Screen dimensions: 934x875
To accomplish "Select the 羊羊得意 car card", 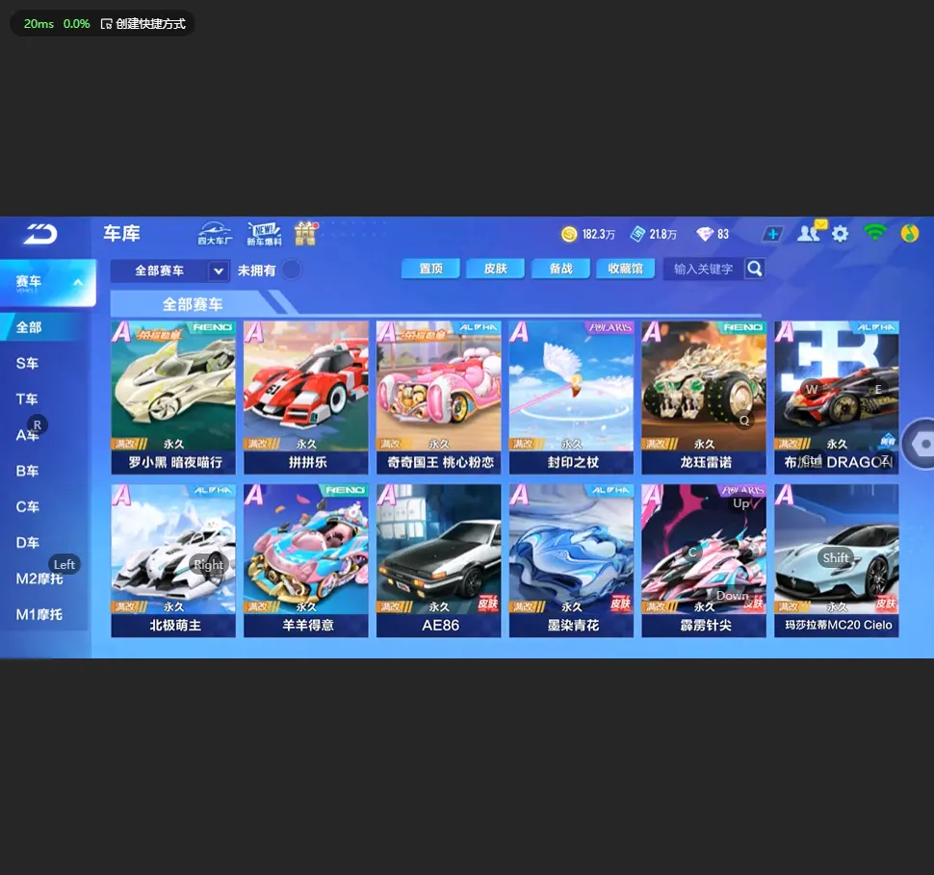I will click(x=306, y=560).
